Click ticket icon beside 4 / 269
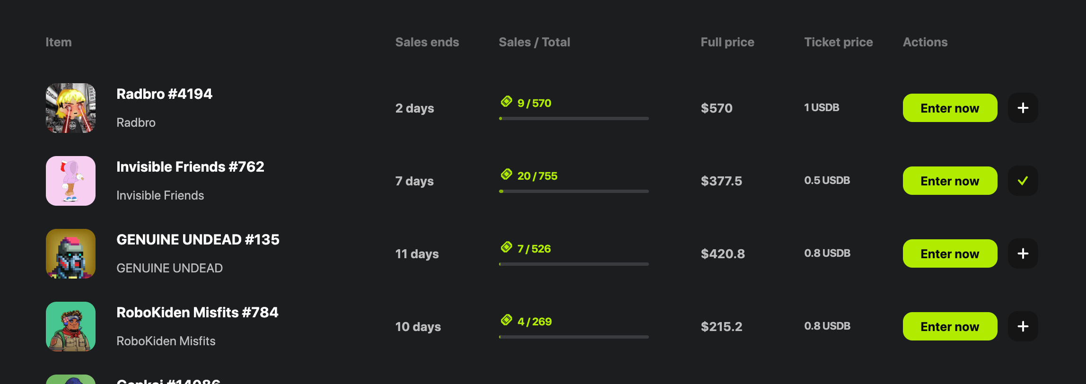Image resolution: width=1086 pixels, height=384 pixels. pyautogui.click(x=507, y=320)
